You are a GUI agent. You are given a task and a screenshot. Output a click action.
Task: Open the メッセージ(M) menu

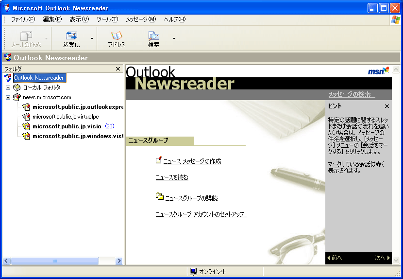click(141, 19)
